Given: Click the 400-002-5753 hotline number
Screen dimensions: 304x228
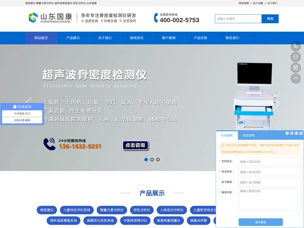Looking at the screenshot, I should click(179, 20).
